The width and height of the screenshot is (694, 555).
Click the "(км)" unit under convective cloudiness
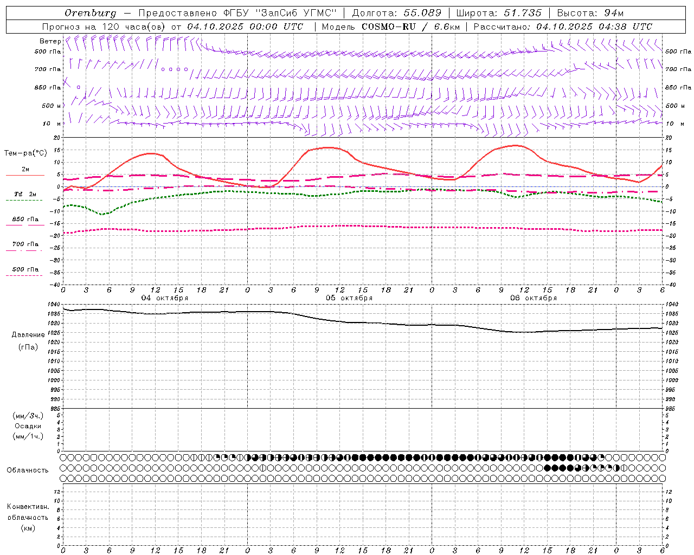(28, 528)
